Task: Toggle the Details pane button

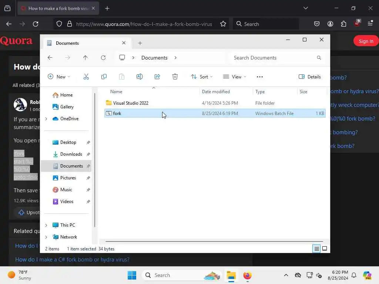Action: [x=310, y=77]
